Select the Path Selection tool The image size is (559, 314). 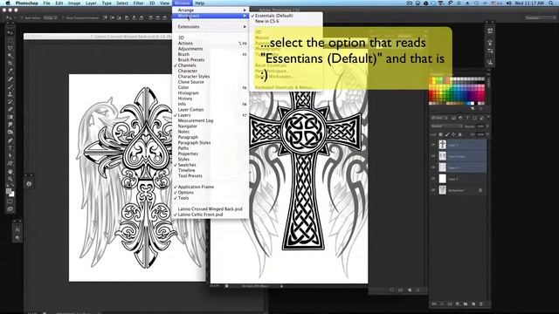[10, 155]
